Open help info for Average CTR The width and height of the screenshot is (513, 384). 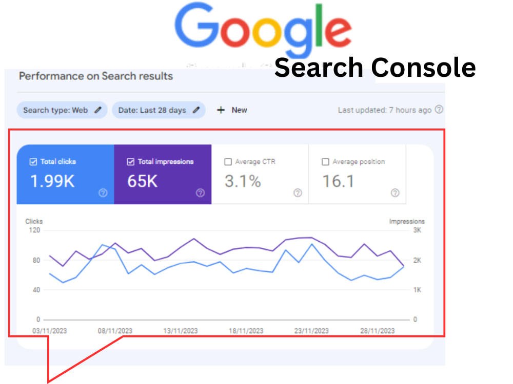(x=298, y=193)
